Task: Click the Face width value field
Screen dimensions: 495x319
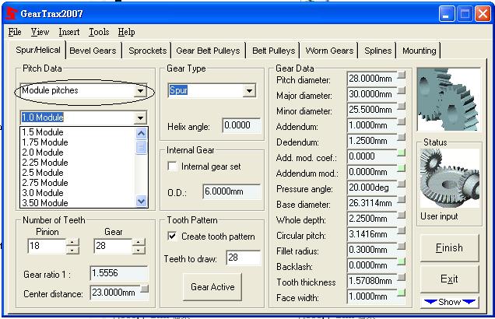Action: point(372,296)
